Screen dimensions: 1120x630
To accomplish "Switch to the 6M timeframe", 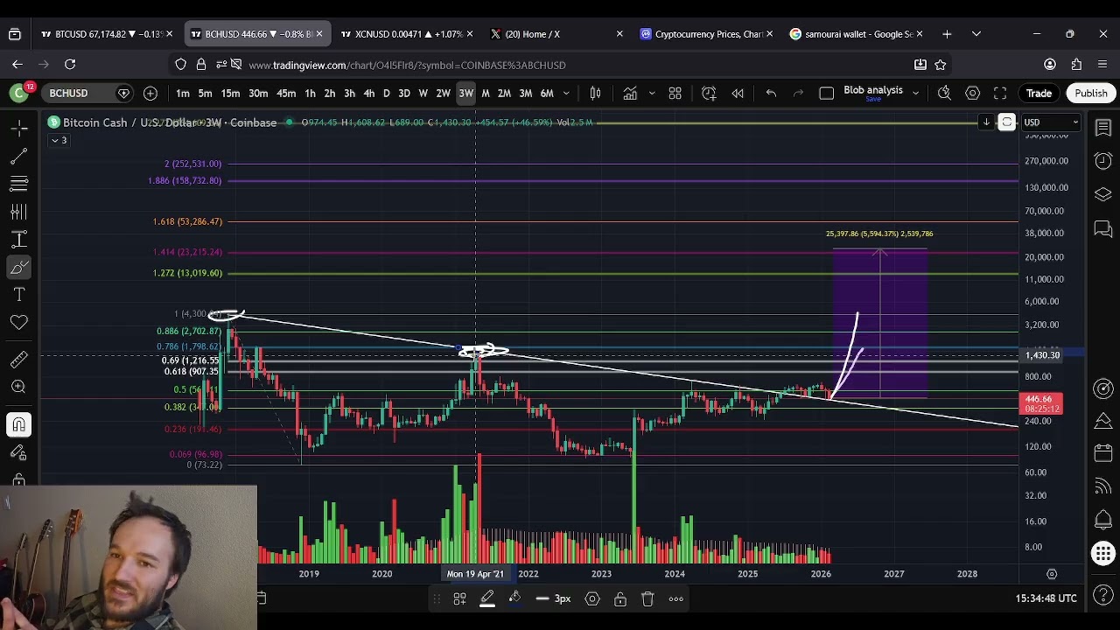I will (547, 93).
